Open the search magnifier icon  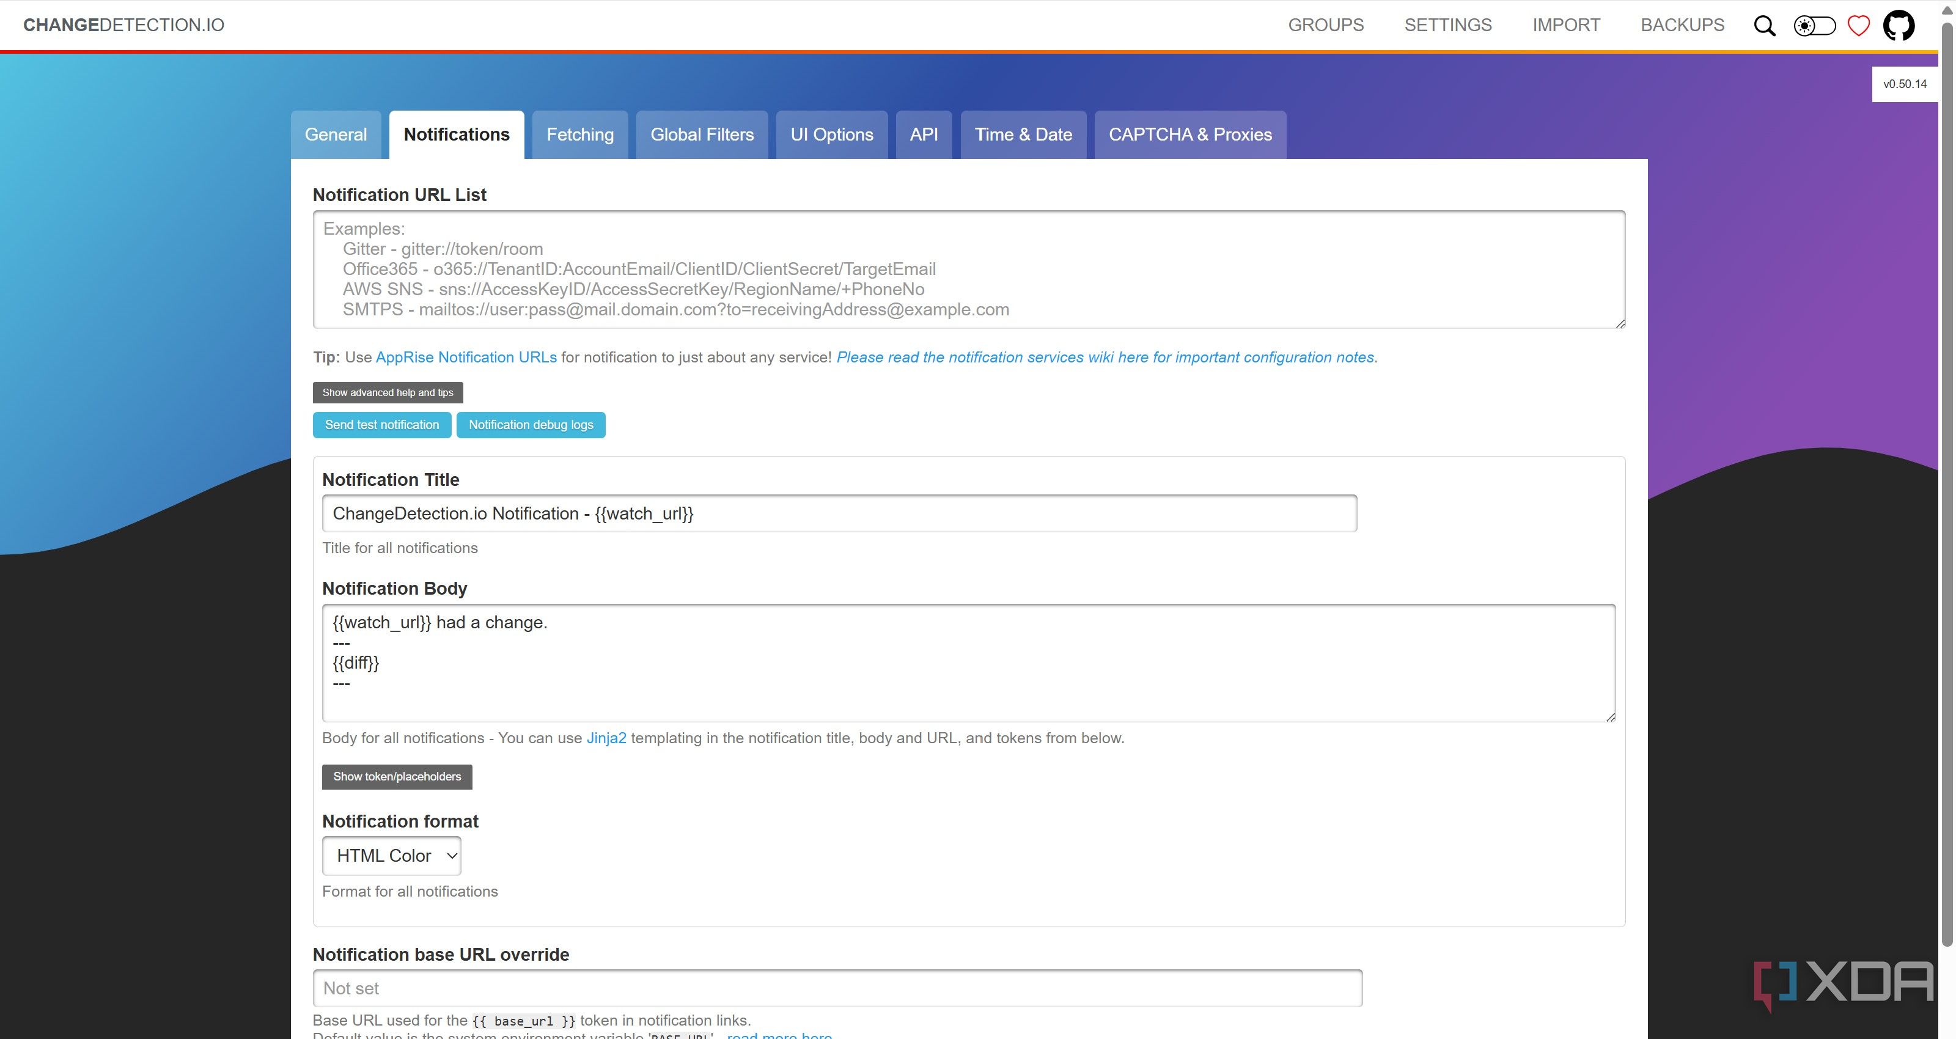click(x=1765, y=26)
